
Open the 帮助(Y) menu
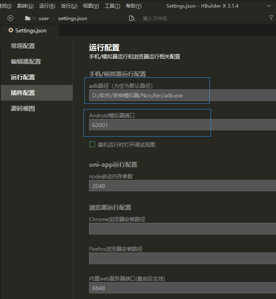(x=134, y=6)
